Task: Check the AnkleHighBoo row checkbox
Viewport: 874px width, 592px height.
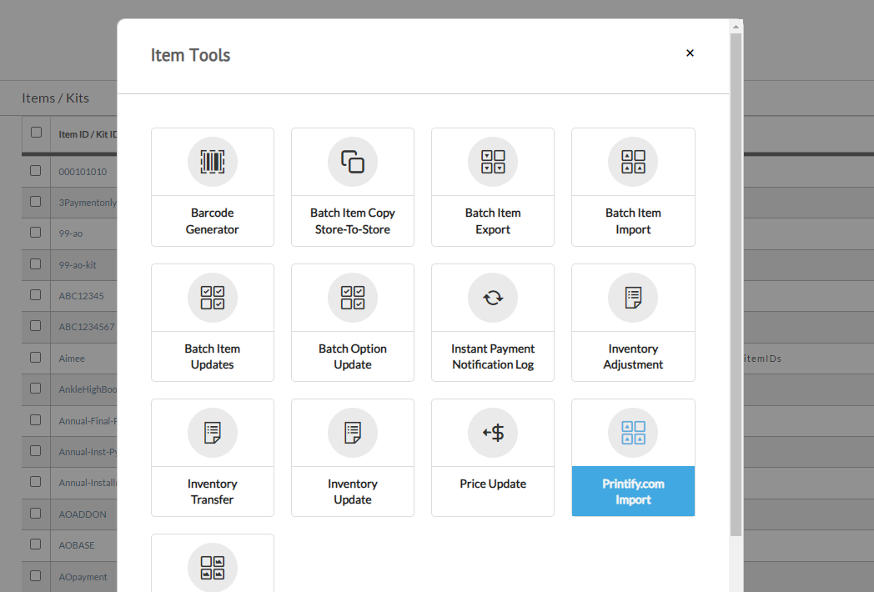Action: (36, 389)
